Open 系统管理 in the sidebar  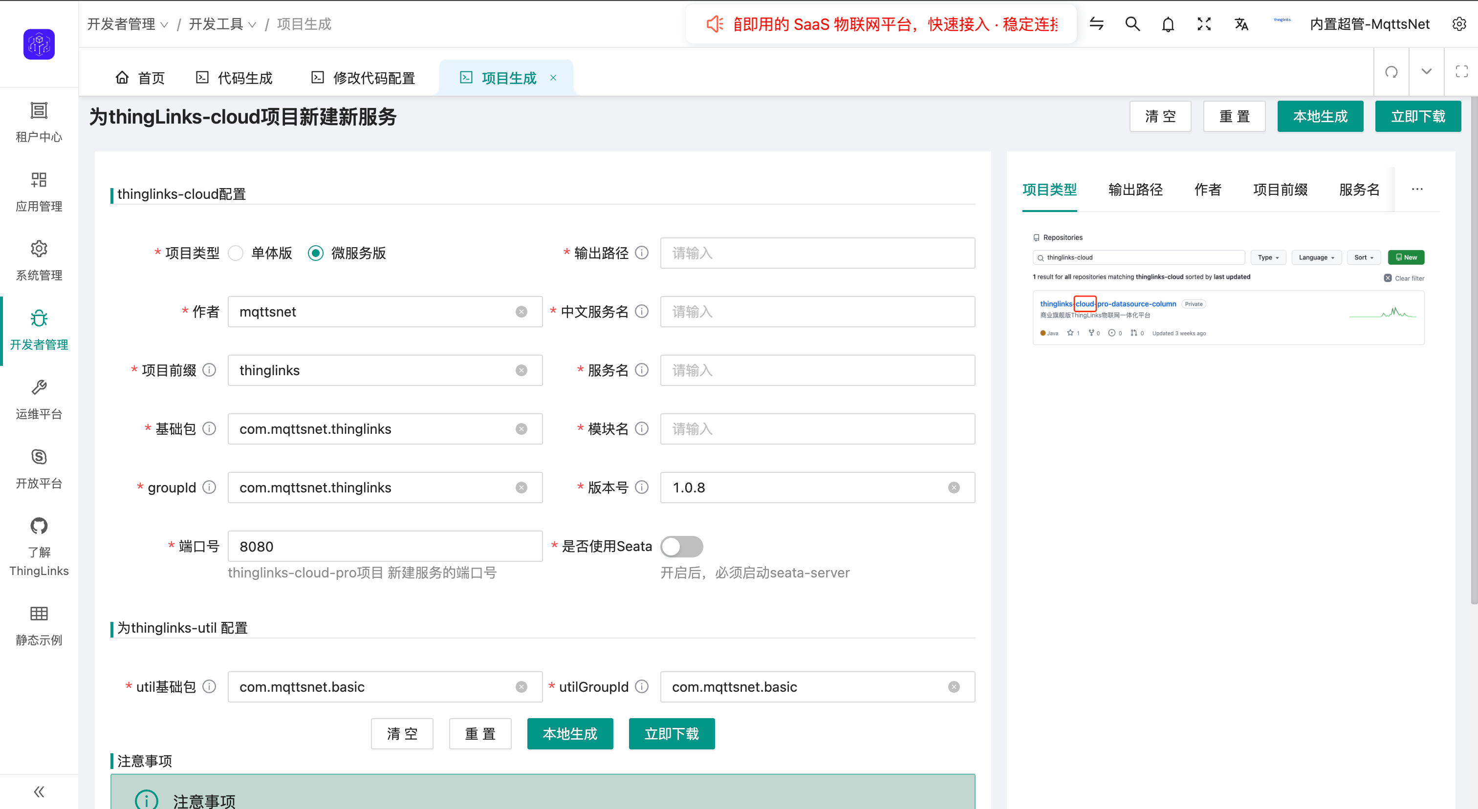39,261
